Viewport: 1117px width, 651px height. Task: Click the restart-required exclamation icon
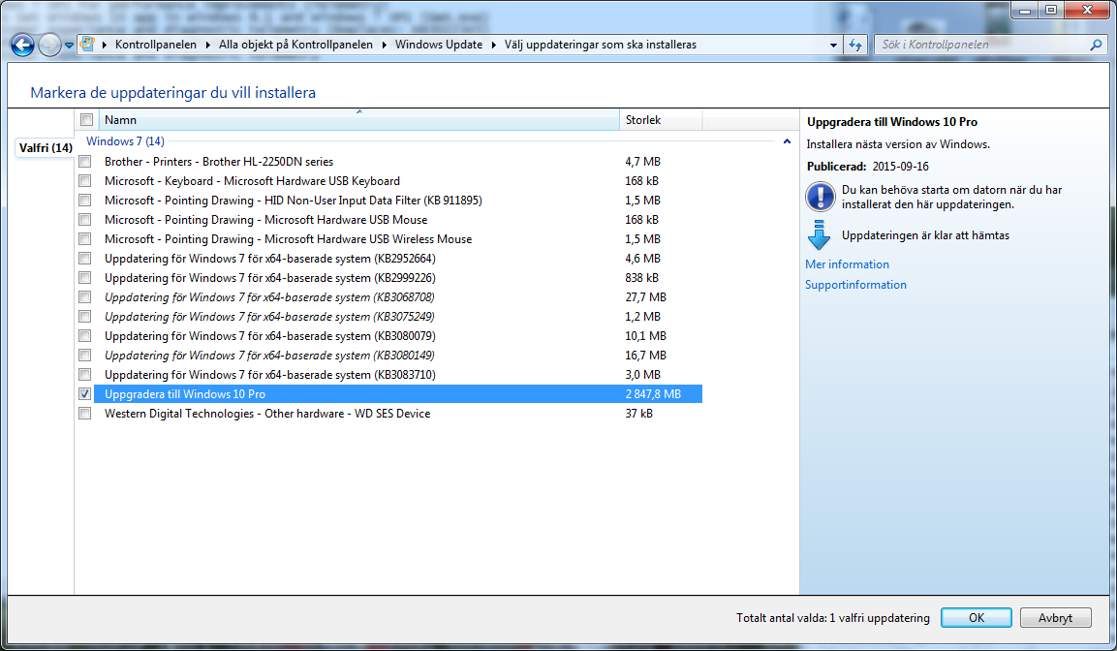coord(820,197)
